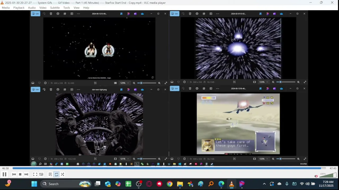The image size is (339, 190).
Task: Open File Explorer from the taskbar
Action: pyautogui.click(x=180, y=184)
